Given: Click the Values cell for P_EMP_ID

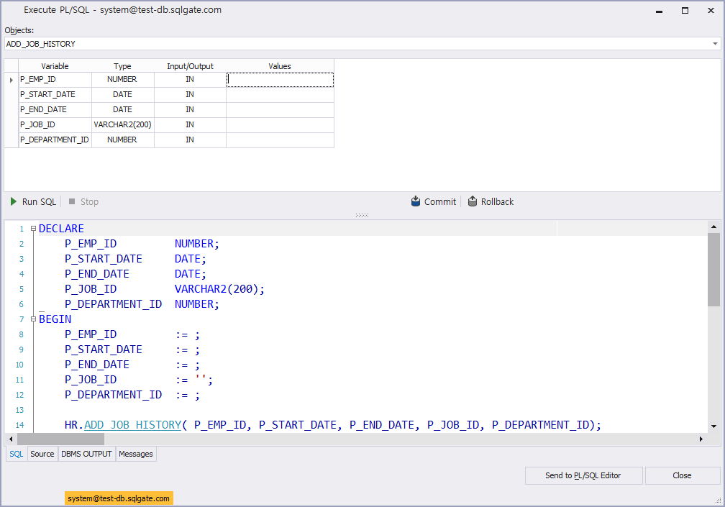Looking at the screenshot, I should 280,80.
